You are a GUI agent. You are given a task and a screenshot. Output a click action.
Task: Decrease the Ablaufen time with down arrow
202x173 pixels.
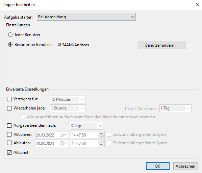pyautogui.click(x=101, y=145)
